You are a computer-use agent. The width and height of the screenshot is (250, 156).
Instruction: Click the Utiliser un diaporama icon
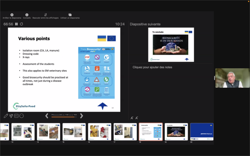point(70,15)
